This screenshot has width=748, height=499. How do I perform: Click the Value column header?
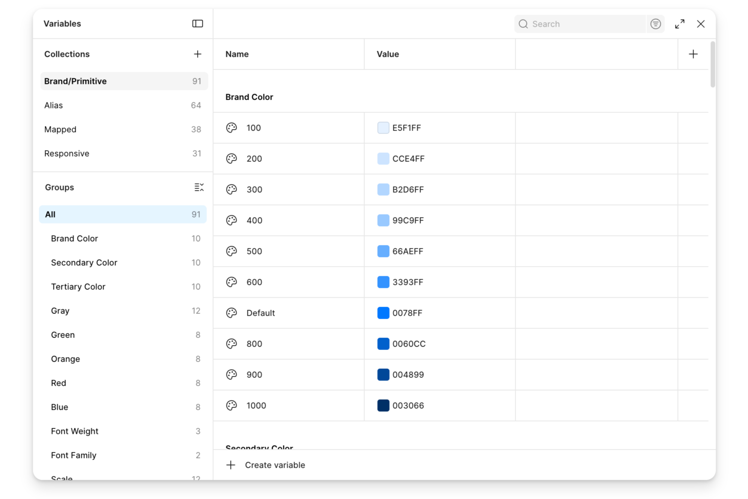388,54
